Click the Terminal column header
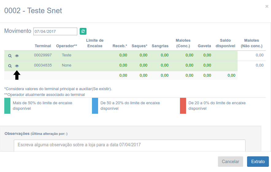Screen dimensions: 271x172 (x=43, y=46)
